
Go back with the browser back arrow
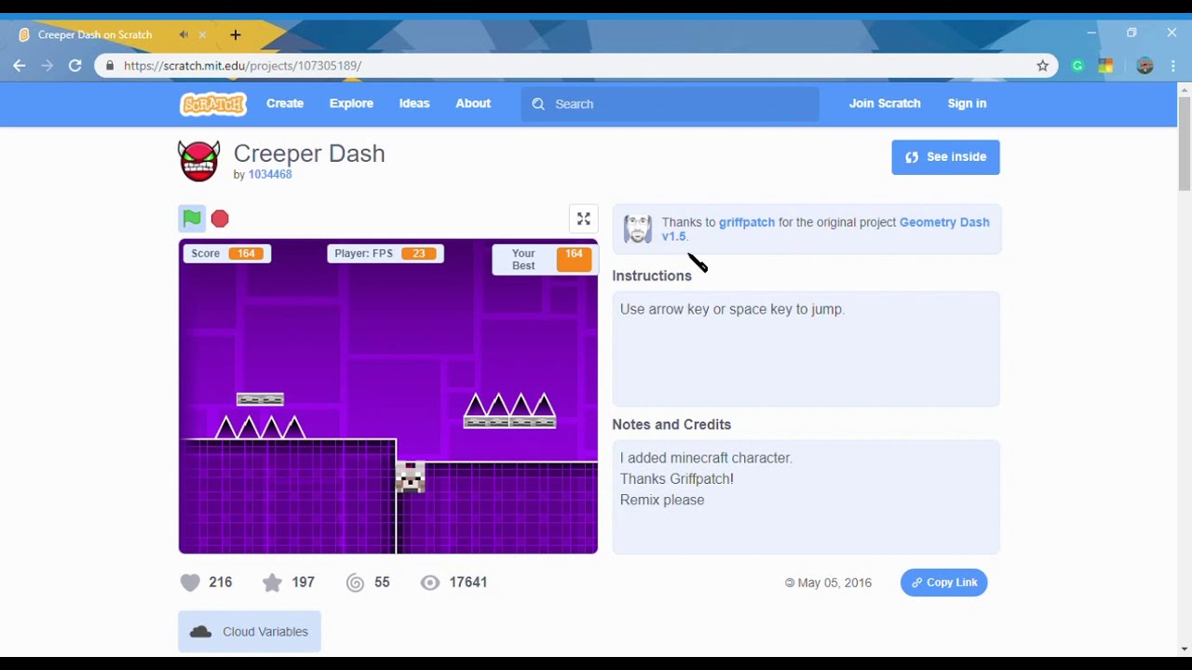(20, 66)
